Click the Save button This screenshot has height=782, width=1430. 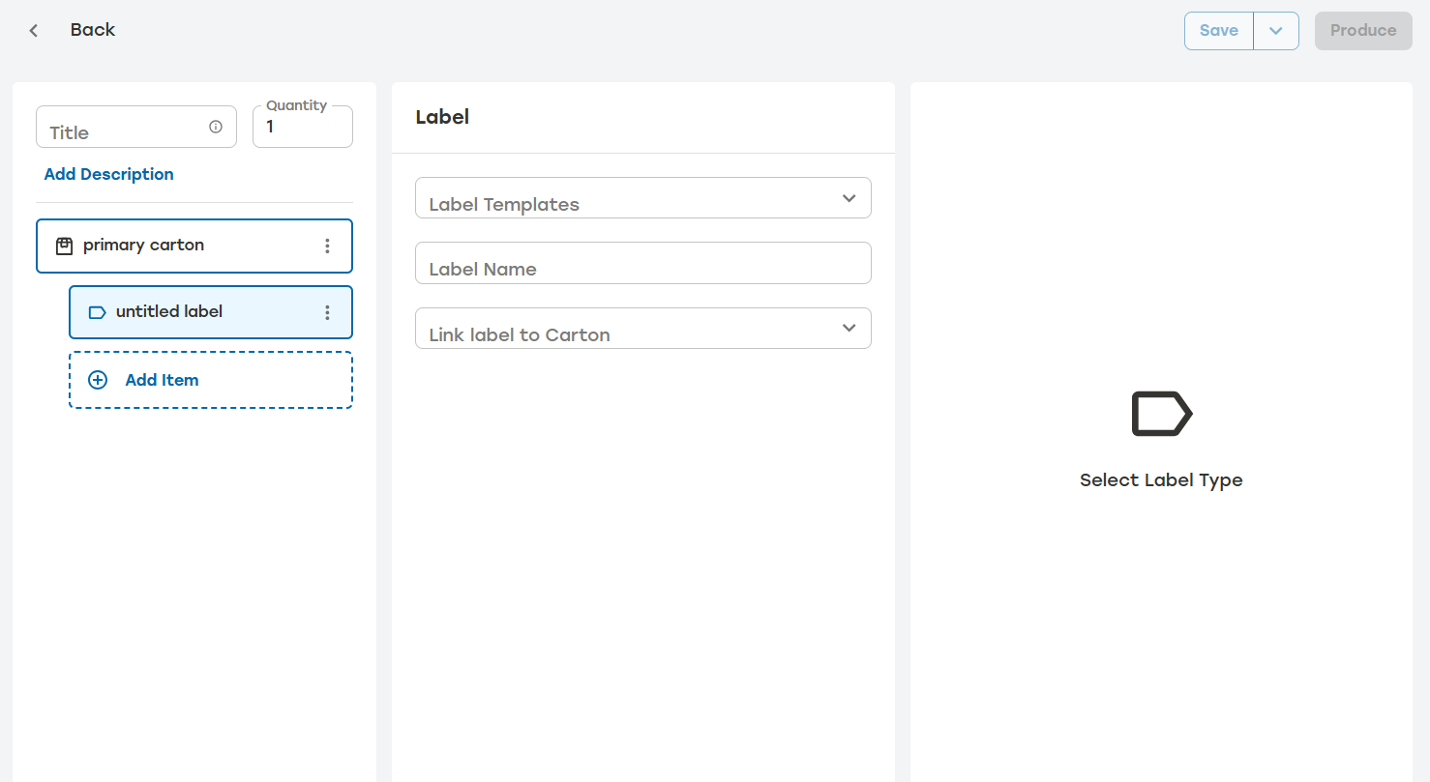(1219, 31)
